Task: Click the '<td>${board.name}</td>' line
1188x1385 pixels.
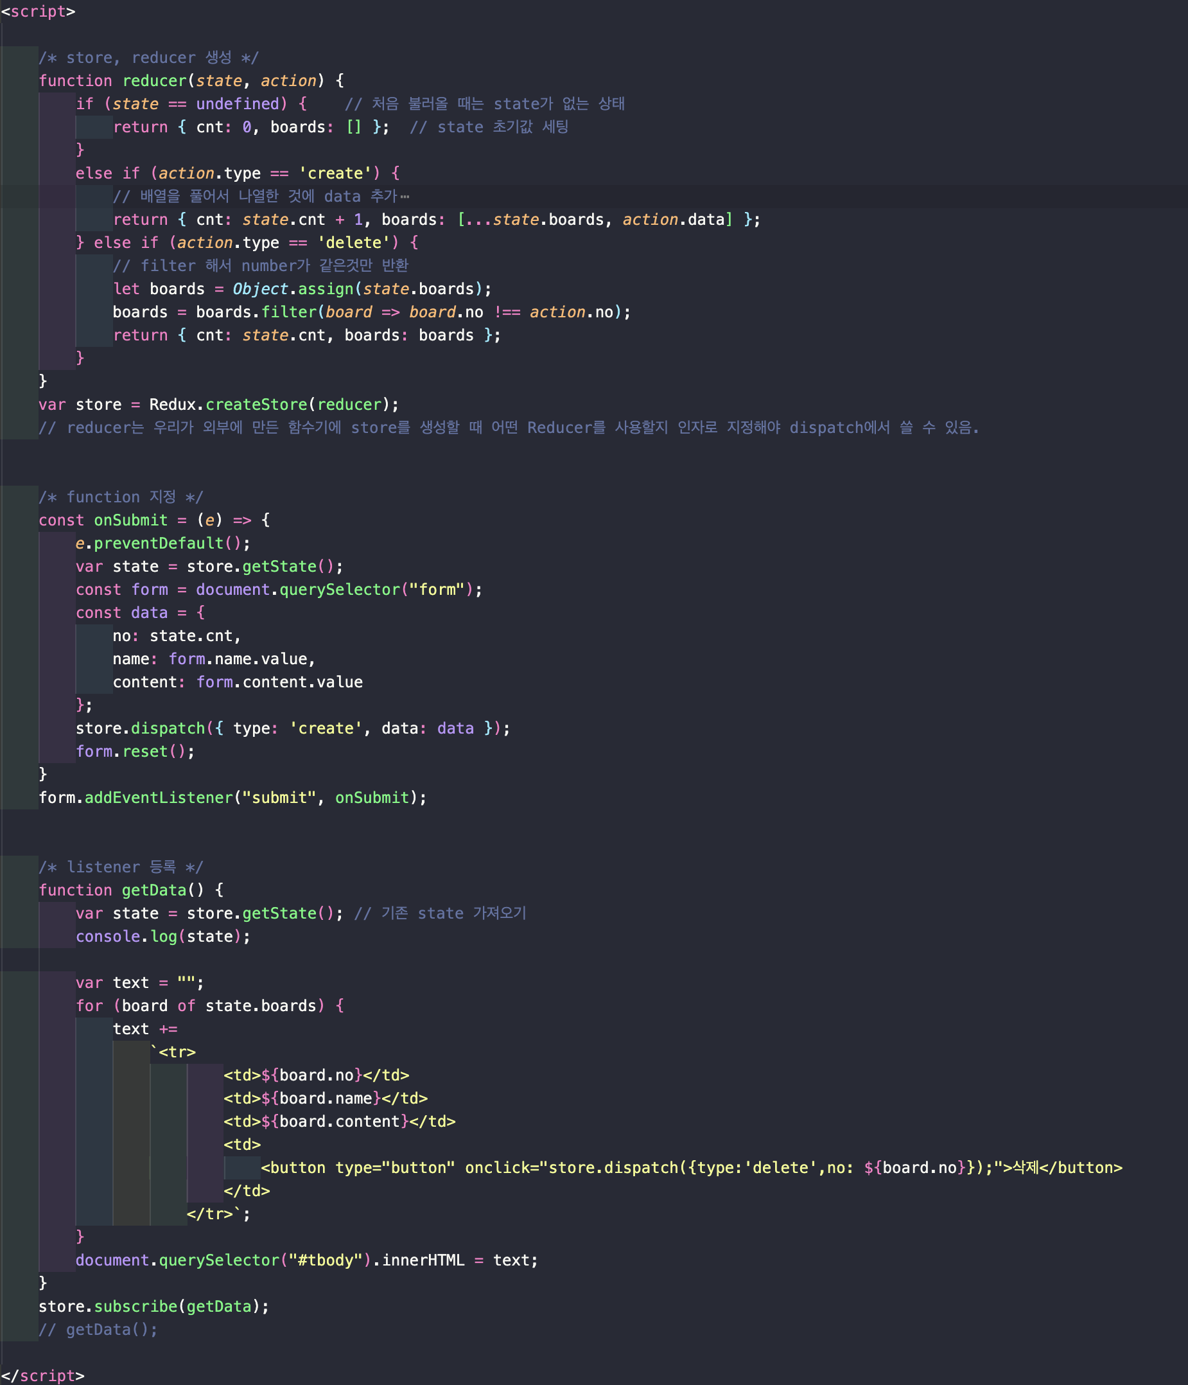Action: tap(326, 1098)
